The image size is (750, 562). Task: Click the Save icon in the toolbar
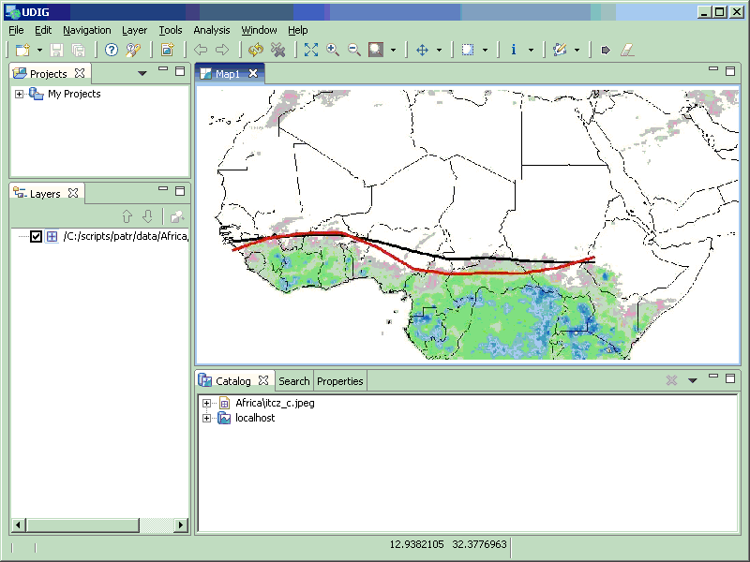click(57, 50)
